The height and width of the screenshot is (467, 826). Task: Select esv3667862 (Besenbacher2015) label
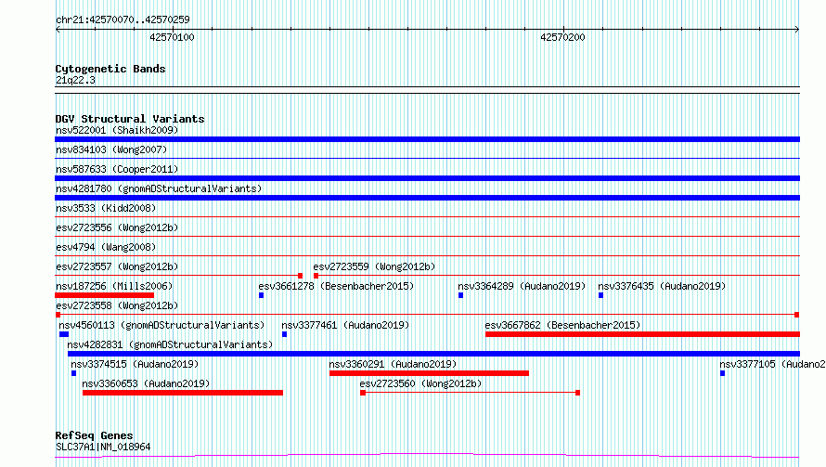pos(562,325)
